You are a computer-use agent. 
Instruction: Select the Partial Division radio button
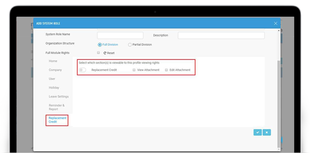pyautogui.click(x=130, y=45)
